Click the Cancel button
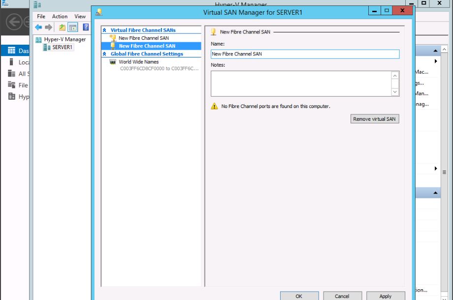Image resolution: width=453 pixels, height=300 pixels. [342, 296]
